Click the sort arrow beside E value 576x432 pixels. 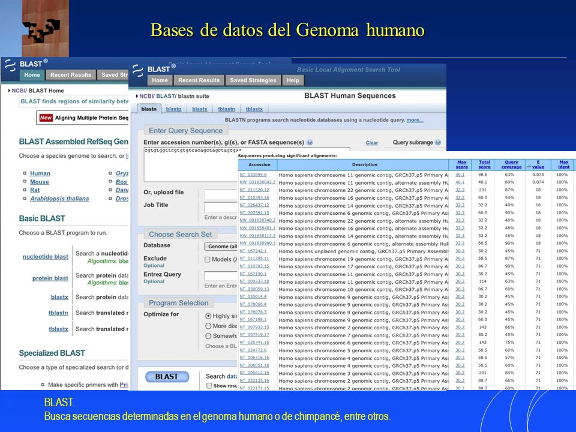tap(529, 166)
